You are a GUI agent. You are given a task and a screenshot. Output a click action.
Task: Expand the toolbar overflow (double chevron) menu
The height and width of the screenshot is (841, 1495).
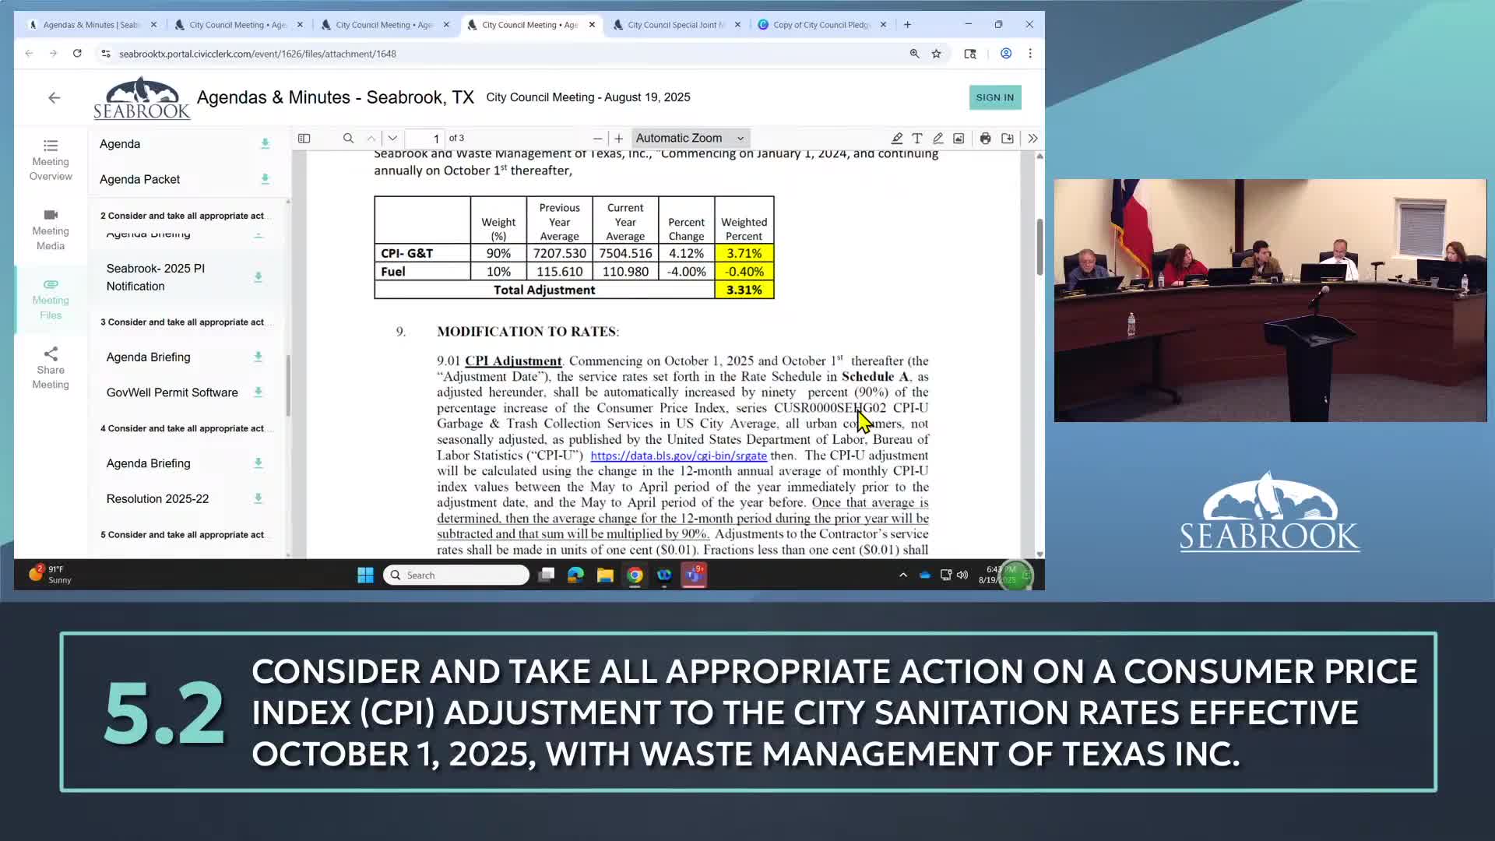pyautogui.click(x=1032, y=138)
